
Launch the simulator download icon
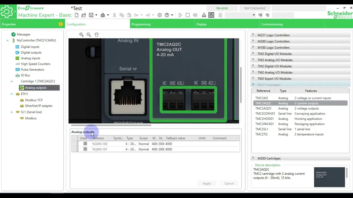[204, 15]
